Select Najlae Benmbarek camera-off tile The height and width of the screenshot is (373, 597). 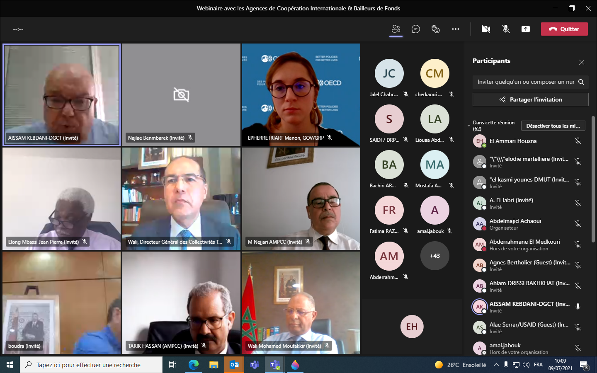tap(181, 94)
